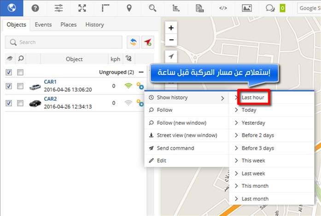Select Edit in the context menu
321x216 pixels.
point(187,161)
